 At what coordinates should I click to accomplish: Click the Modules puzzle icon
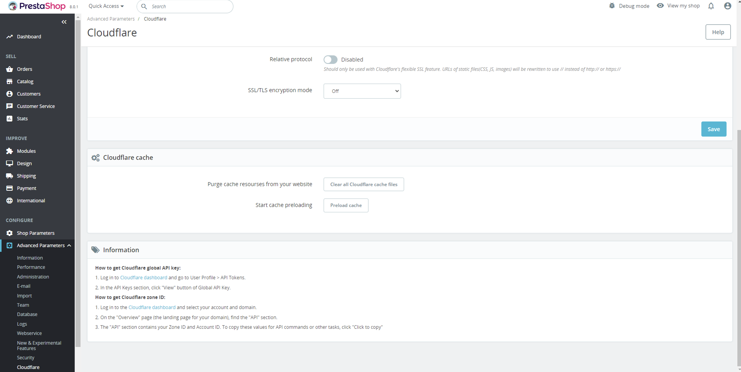coord(10,151)
